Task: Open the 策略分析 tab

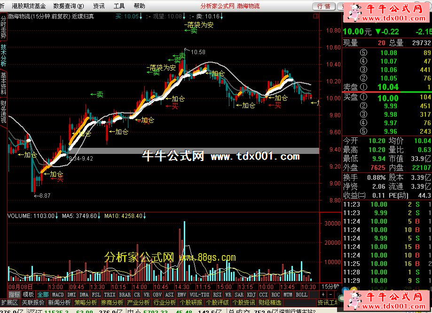Action: pos(86,303)
